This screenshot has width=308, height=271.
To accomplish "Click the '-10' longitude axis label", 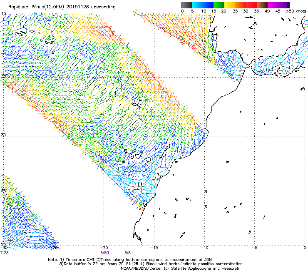I will pyautogui.click(x=204, y=248).
